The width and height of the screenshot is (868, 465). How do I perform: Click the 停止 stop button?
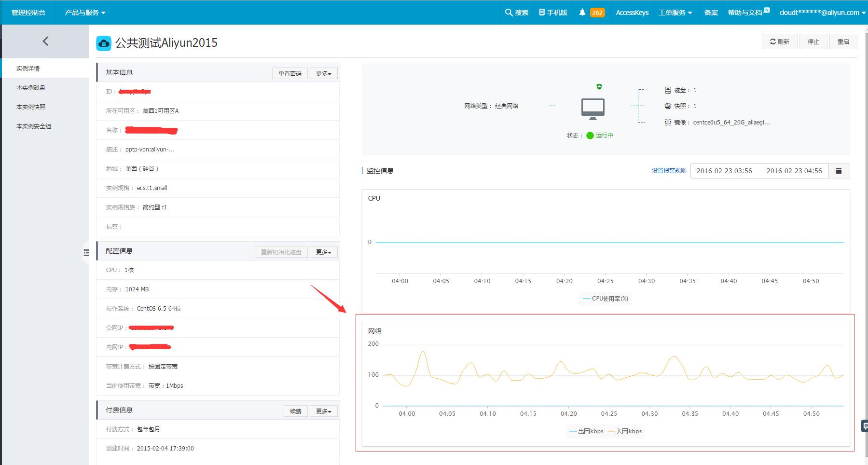pyautogui.click(x=813, y=41)
